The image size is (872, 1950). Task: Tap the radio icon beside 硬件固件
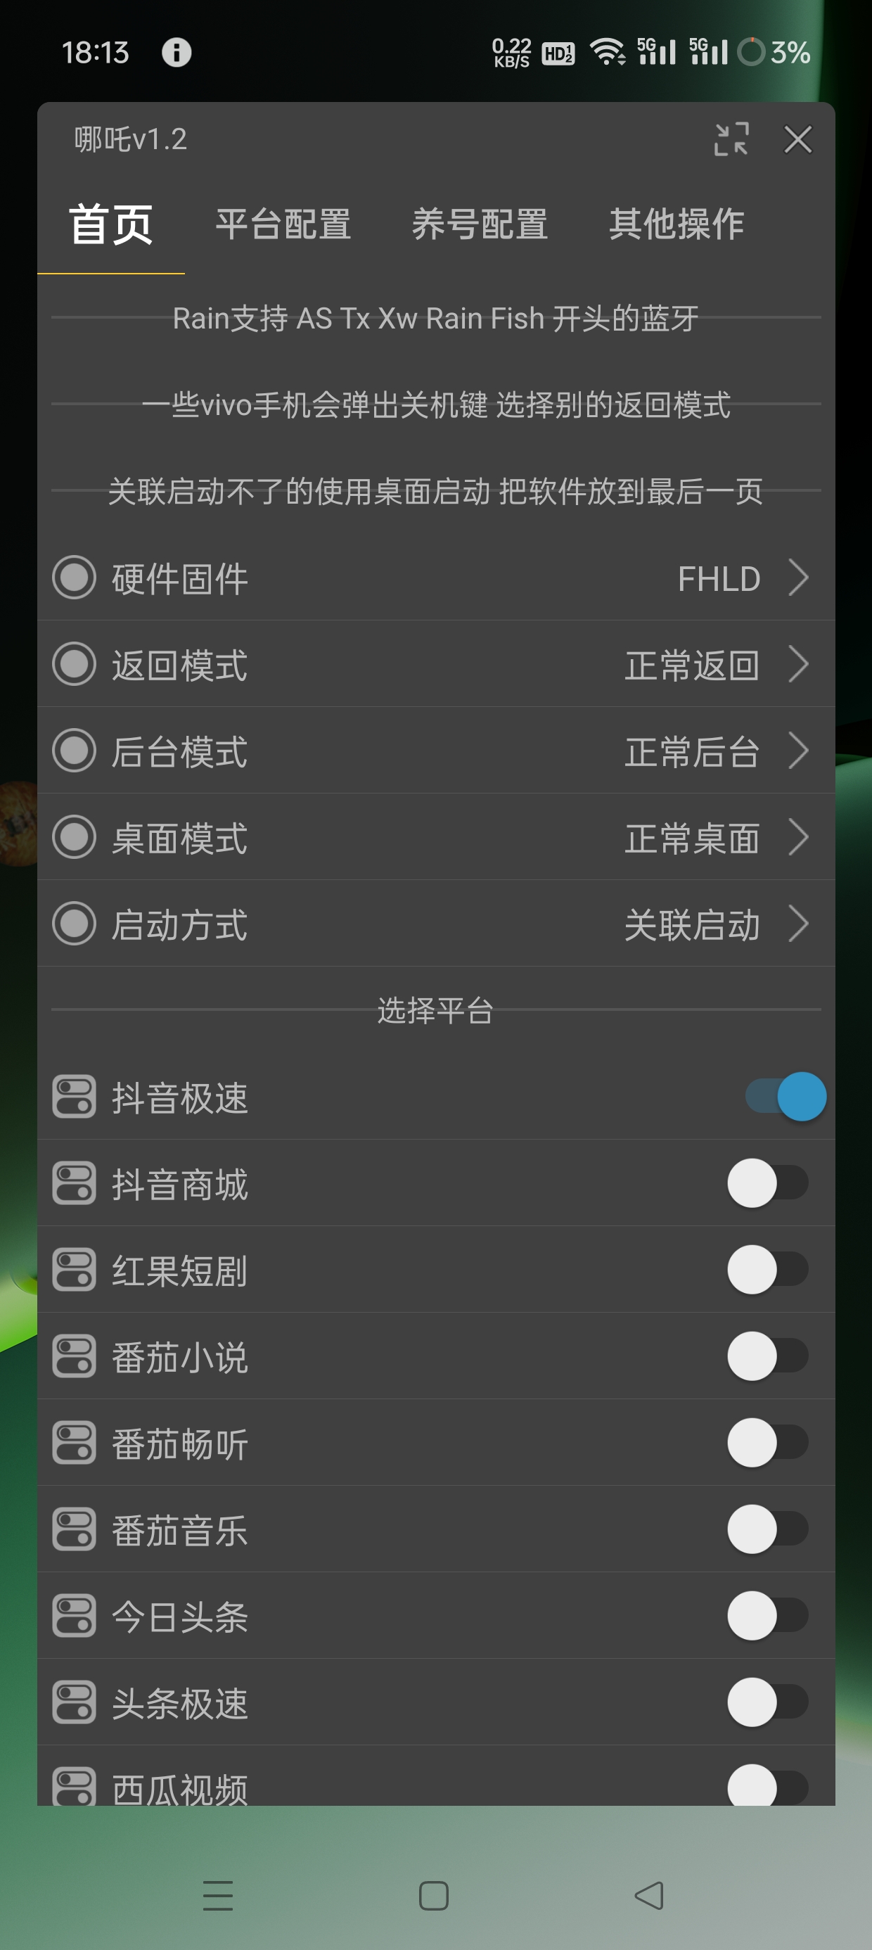[x=74, y=578]
